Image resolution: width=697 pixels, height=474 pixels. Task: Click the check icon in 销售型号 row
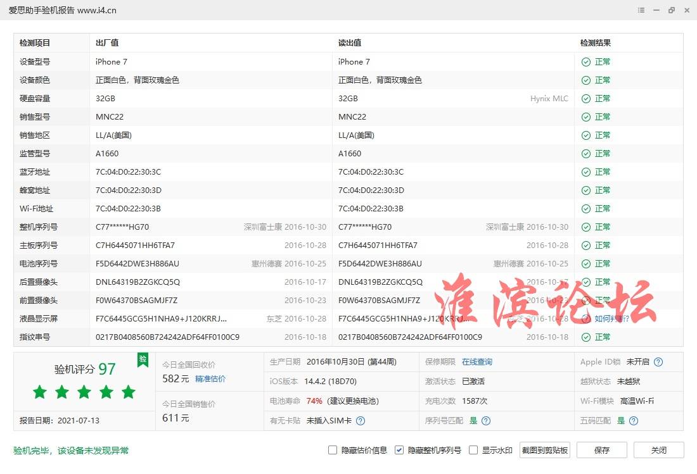[x=586, y=117]
